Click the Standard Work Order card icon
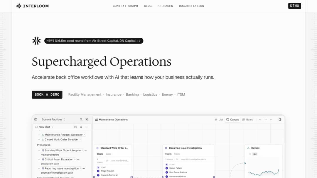Viewport: 317px width, 178px height. 97,148
